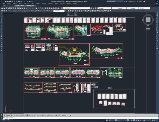Click the title bar search input box
Image resolution: width=159 pixels, height=122 pixels.
[x=115, y=1]
